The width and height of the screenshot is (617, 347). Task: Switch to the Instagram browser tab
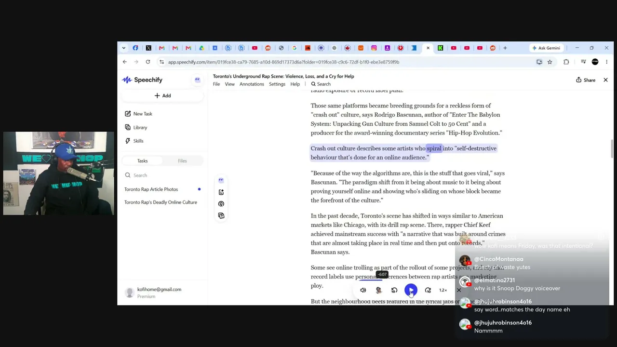[374, 48]
